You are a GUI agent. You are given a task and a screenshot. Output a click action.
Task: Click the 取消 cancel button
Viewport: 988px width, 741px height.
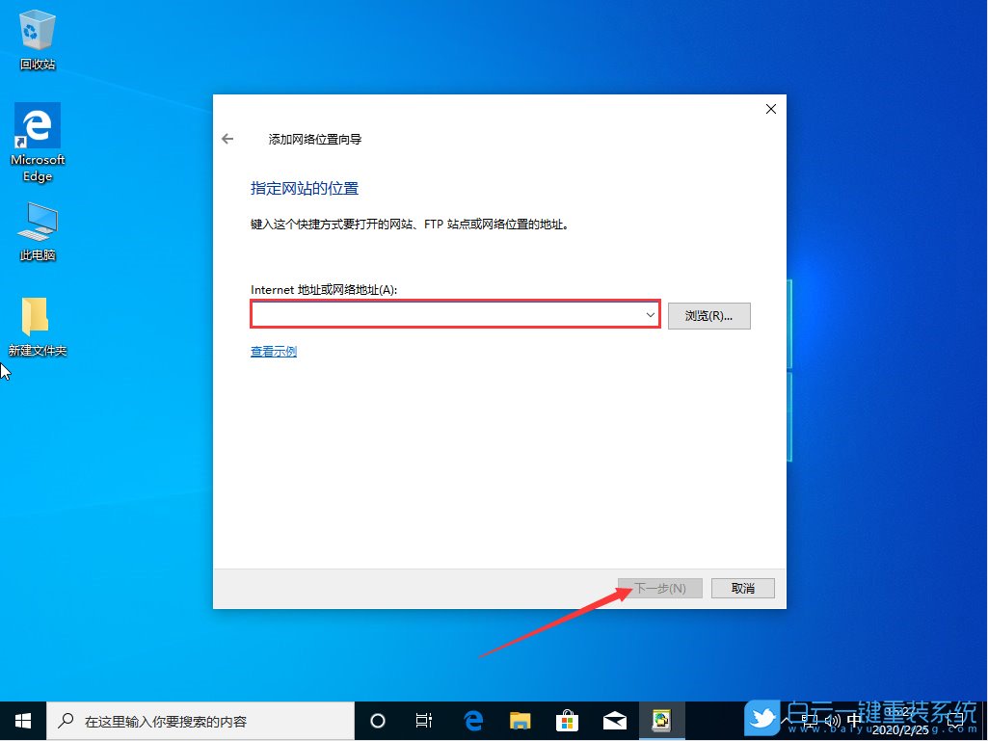pyautogui.click(x=742, y=588)
